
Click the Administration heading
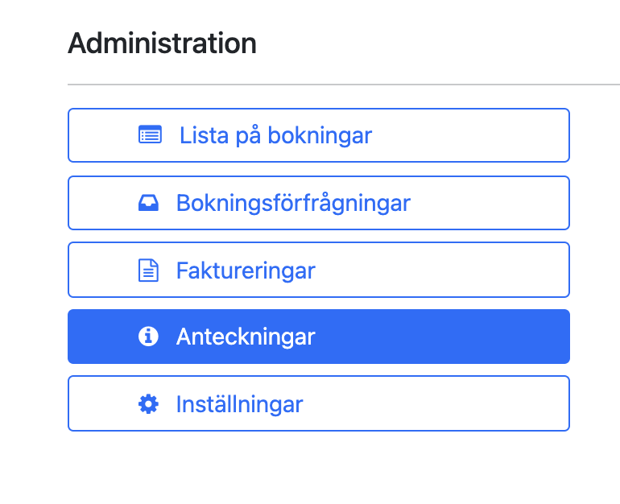[162, 43]
